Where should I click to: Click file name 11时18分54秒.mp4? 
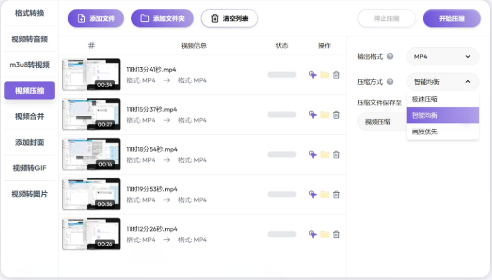(152, 149)
